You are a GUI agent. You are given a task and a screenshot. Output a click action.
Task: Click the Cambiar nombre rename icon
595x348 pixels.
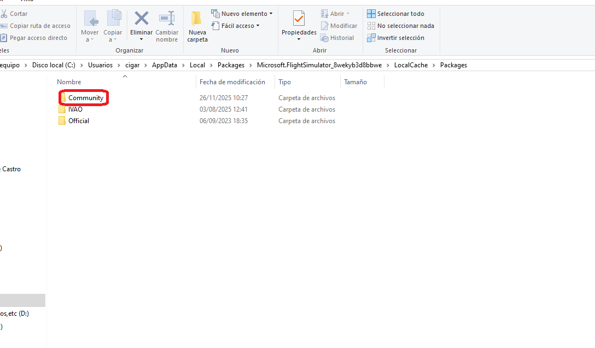(x=167, y=19)
